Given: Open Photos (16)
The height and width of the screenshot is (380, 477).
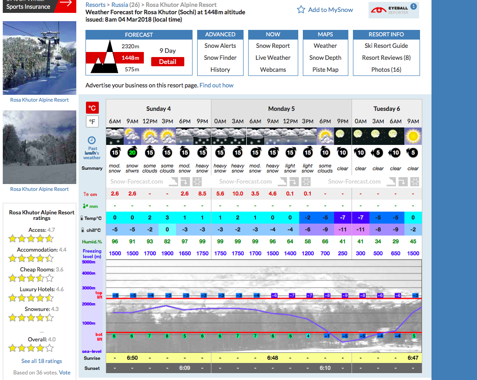Looking at the screenshot, I should pos(386,70).
